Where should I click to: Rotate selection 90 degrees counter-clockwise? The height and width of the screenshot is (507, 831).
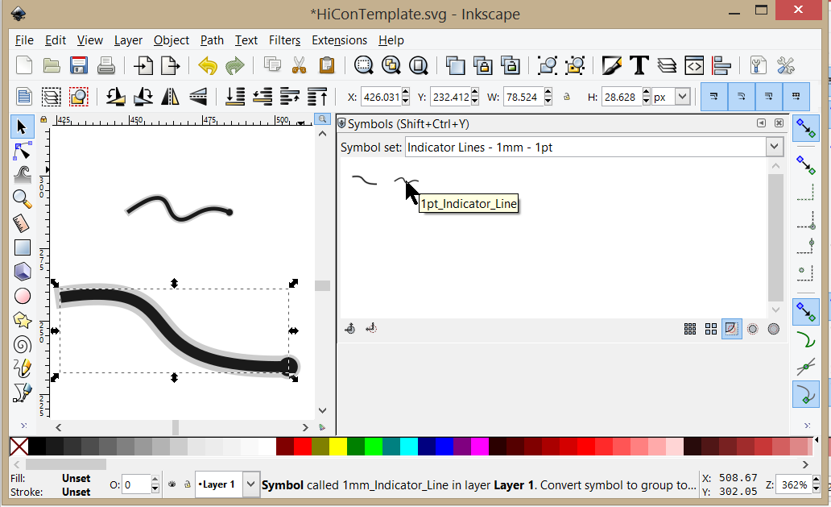click(115, 96)
